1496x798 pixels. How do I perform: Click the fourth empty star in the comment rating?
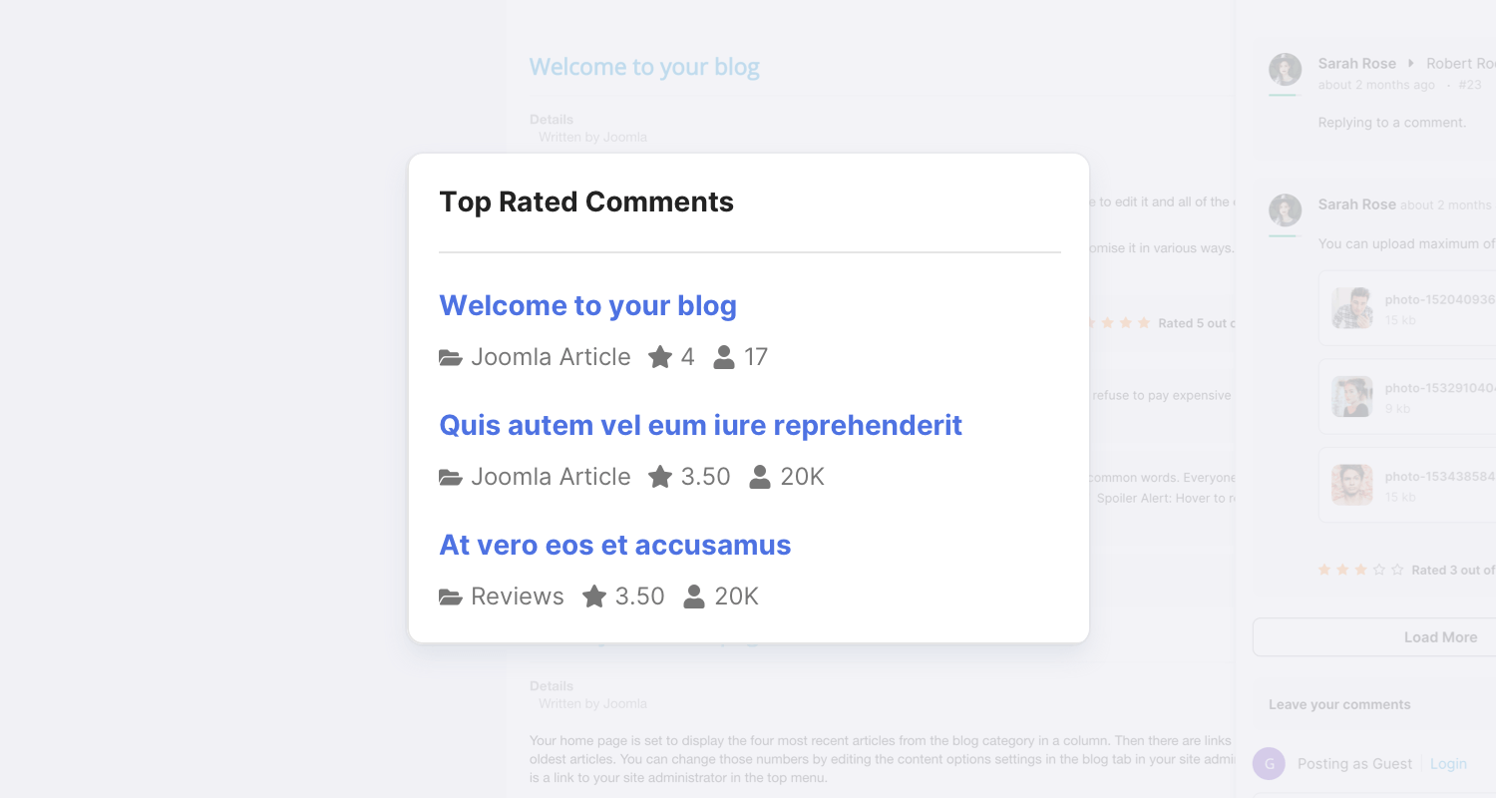click(1379, 569)
